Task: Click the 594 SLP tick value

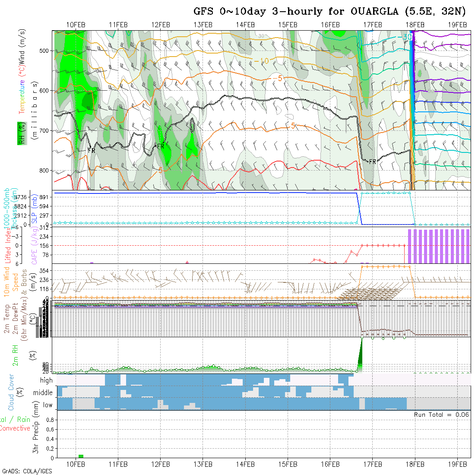Action: click(44, 206)
